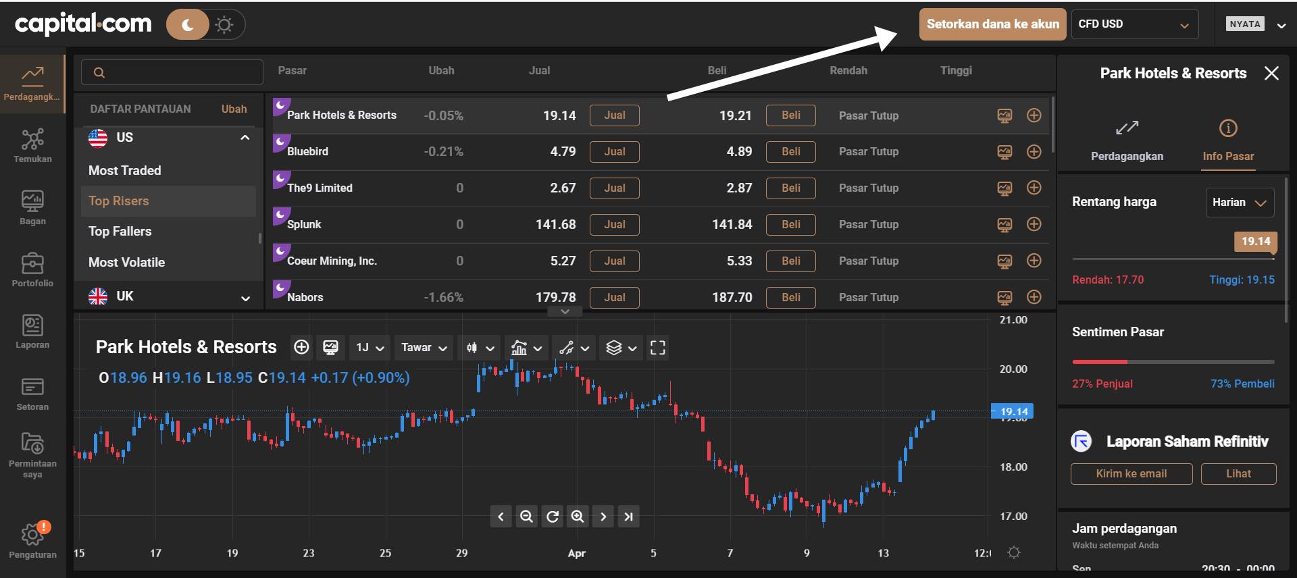The image size is (1297, 578).
Task: Open chart icon for Splunk row
Action: (x=1004, y=224)
